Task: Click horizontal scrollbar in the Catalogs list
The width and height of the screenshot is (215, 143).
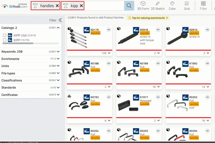Action: [x=18, y=43]
